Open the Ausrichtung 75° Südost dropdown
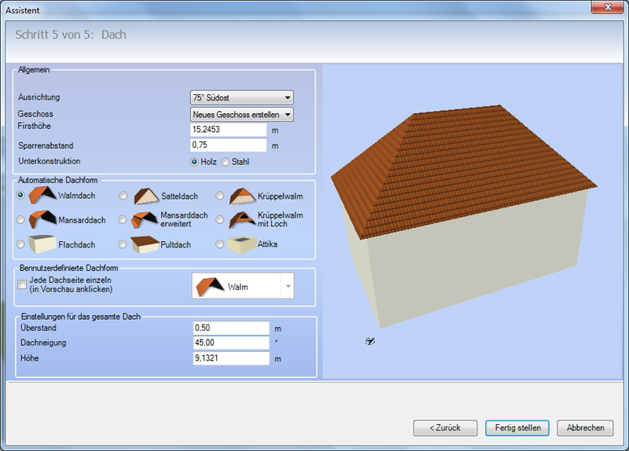This screenshot has height=451, width=629. click(x=242, y=97)
